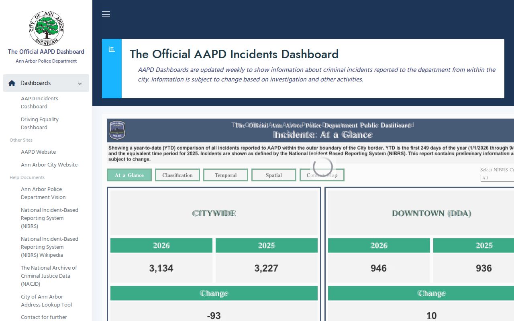
Task: Click the 'Other Sites' section label
Action: tap(21, 140)
